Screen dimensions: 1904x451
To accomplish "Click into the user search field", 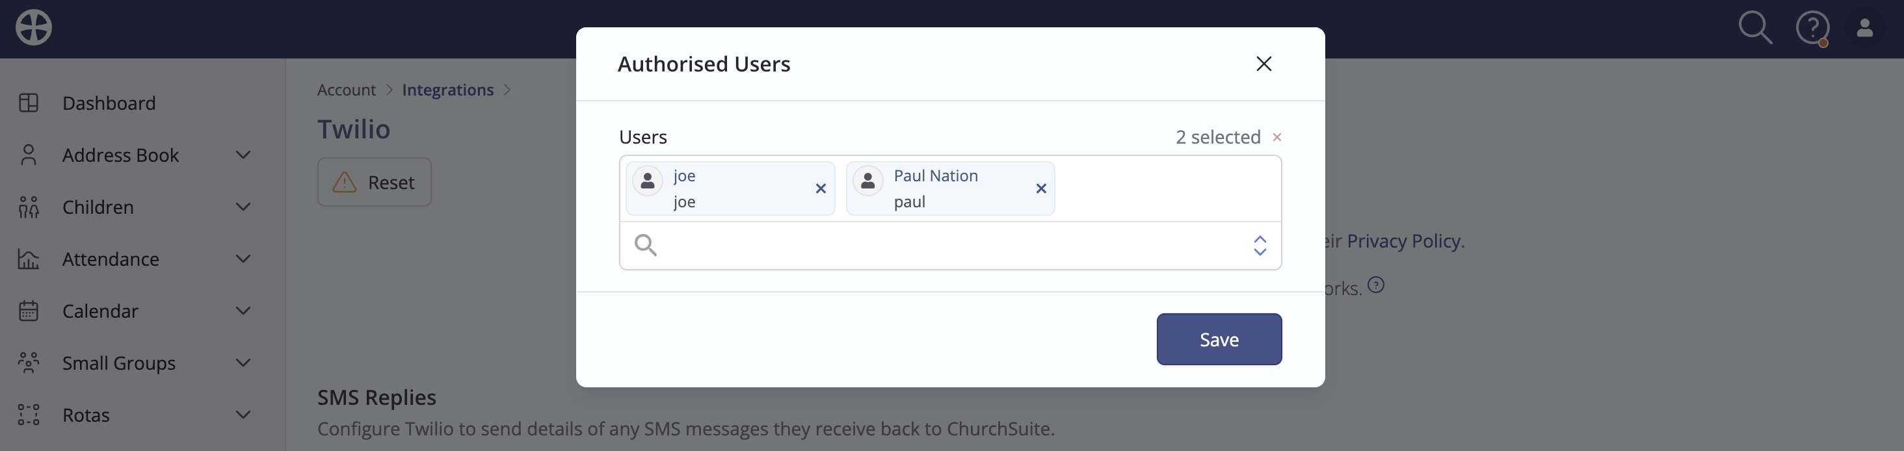I will [950, 246].
